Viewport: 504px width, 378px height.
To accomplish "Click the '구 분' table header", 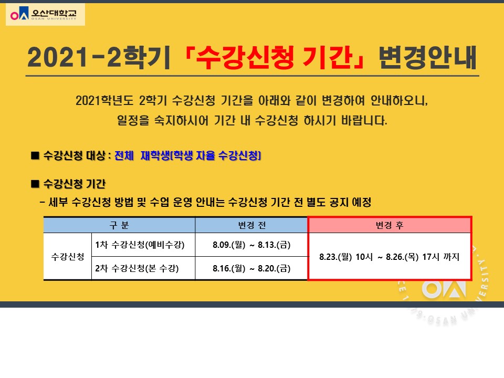I will pyautogui.click(x=119, y=225).
